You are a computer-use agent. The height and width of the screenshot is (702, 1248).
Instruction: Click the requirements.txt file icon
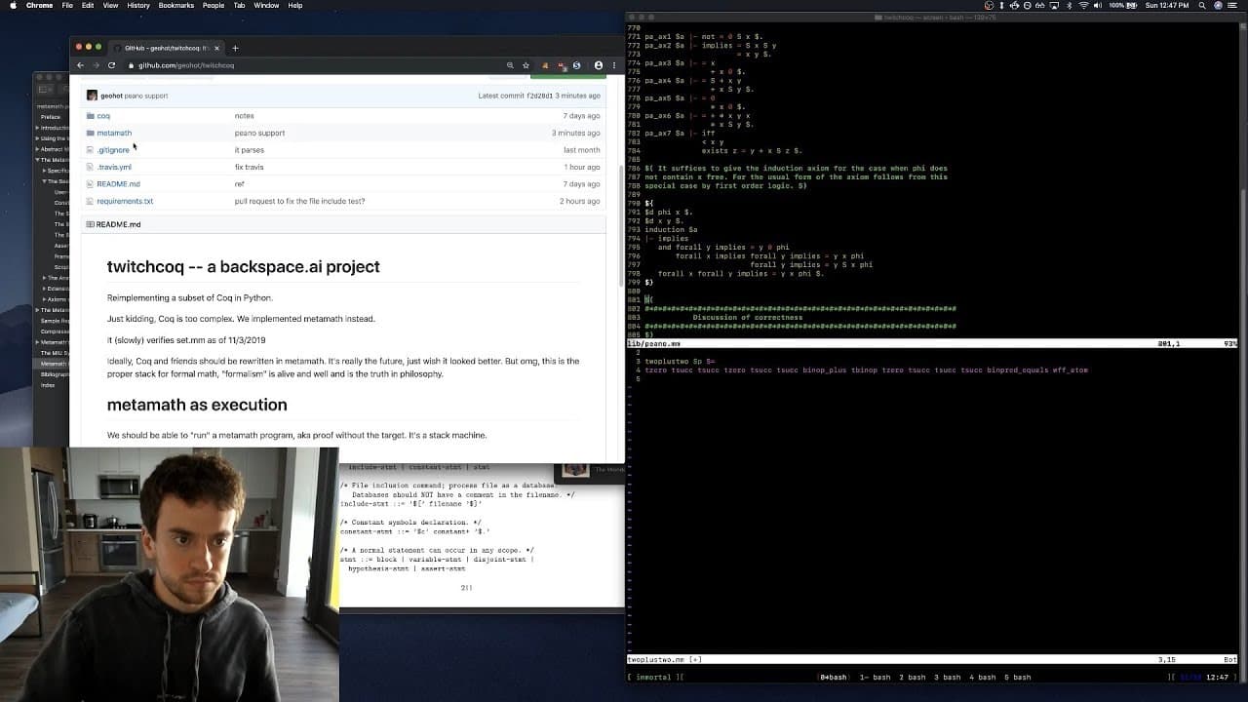pyautogui.click(x=90, y=201)
